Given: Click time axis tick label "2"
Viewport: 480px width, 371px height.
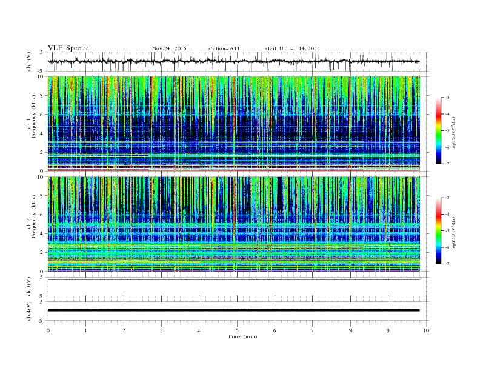Looking at the screenshot, I should [x=124, y=330].
